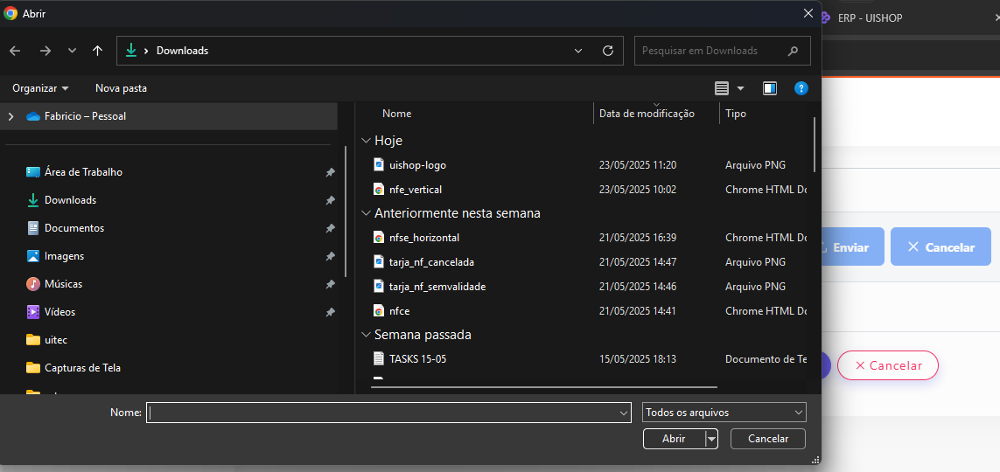The image size is (1000, 472).
Task: Toggle the preview pane icon
Action: click(x=770, y=88)
